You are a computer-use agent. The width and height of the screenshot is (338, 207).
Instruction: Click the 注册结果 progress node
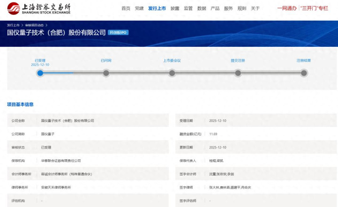click(x=304, y=73)
